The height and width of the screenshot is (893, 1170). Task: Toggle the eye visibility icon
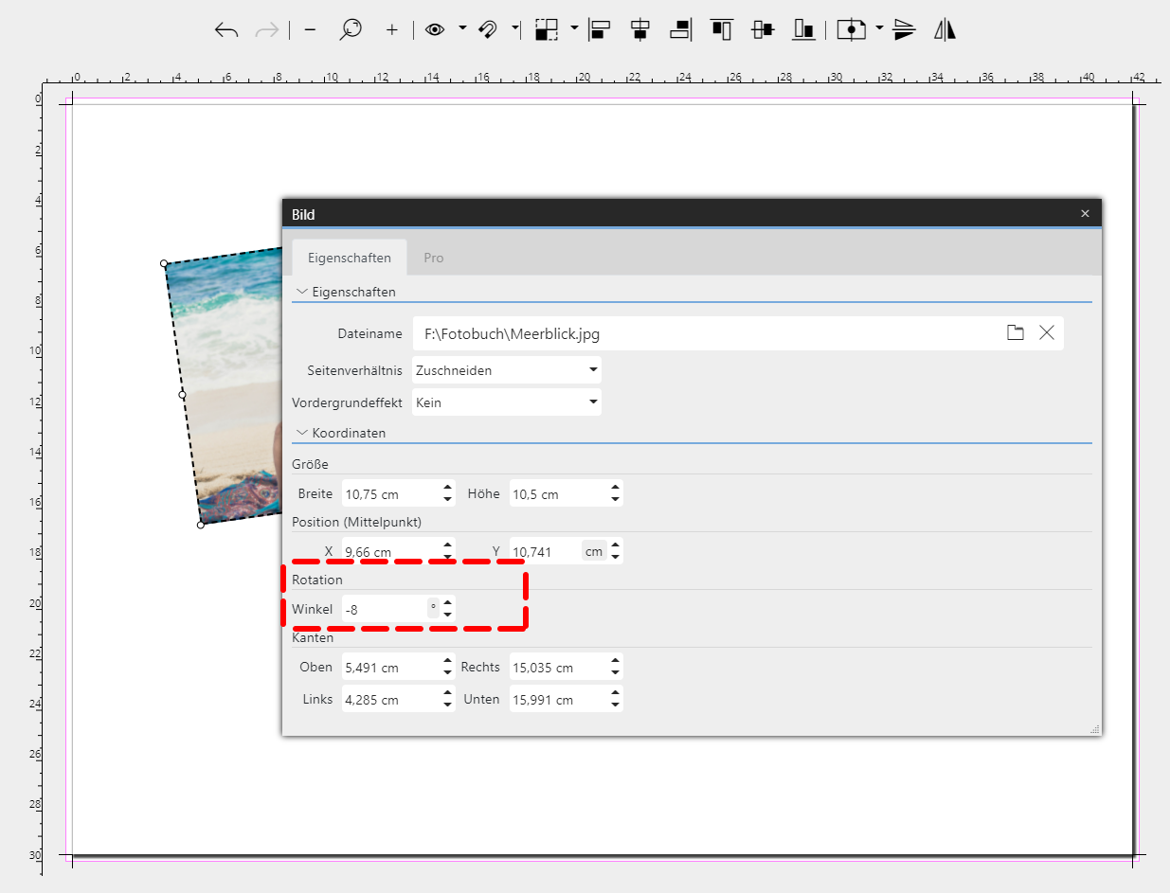point(435,30)
